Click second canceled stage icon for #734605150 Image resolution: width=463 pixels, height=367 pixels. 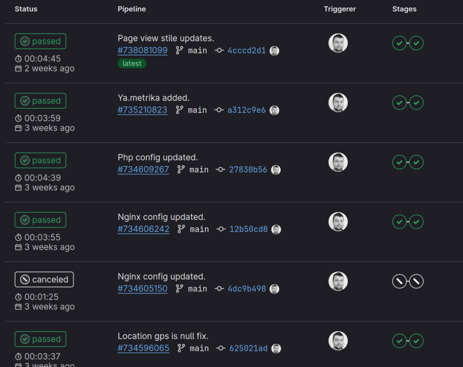(x=417, y=281)
